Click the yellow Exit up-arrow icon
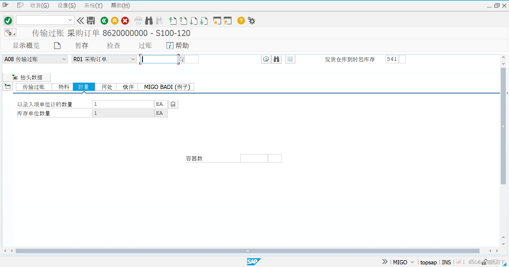 (x=115, y=20)
